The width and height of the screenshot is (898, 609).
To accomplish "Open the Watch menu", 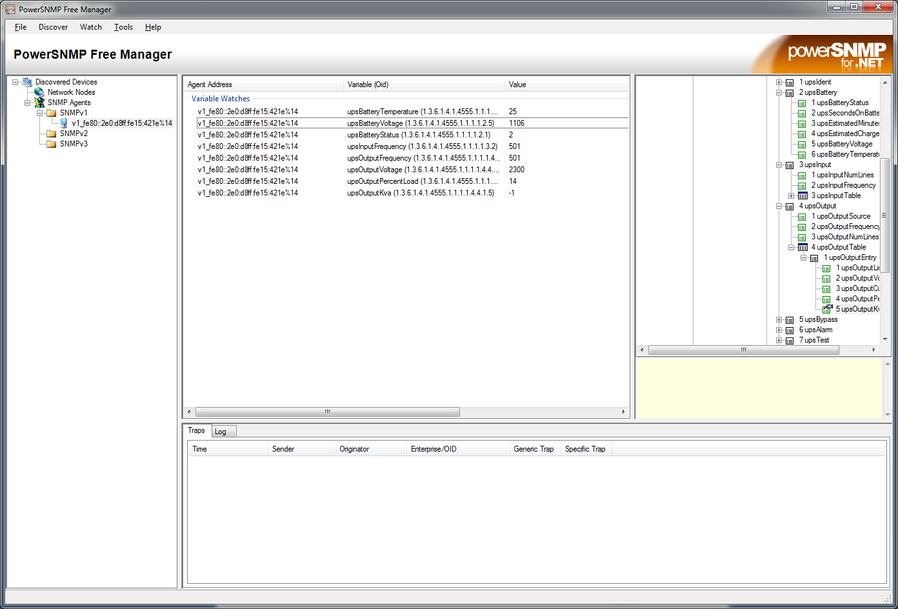I will pyautogui.click(x=91, y=27).
